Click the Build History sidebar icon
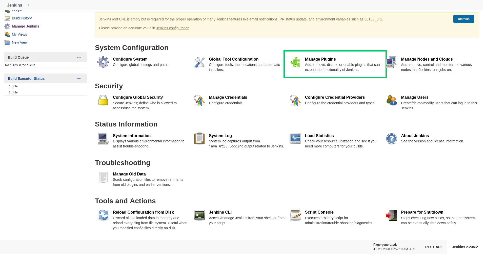This screenshot has width=486, height=254. (7, 18)
